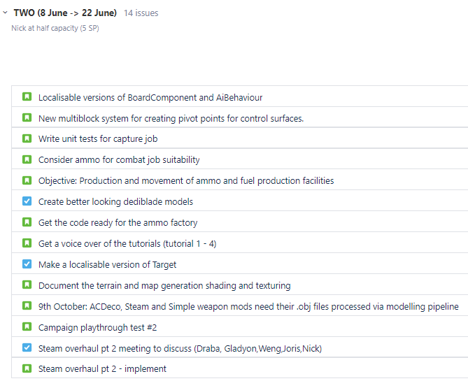The width and height of the screenshot is (468, 381).
Task: Click task checkbox icon for localisable Target
Action: point(27,264)
